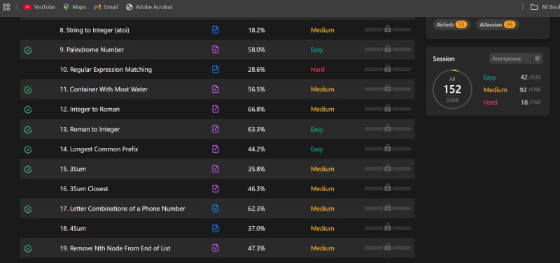
Task: Open YouTube bookmark in bookmarks bar
Action: pyautogui.click(x=39, y=7)
